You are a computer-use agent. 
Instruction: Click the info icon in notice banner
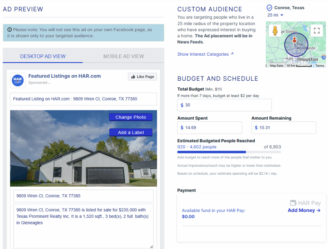tap(9, 30)
